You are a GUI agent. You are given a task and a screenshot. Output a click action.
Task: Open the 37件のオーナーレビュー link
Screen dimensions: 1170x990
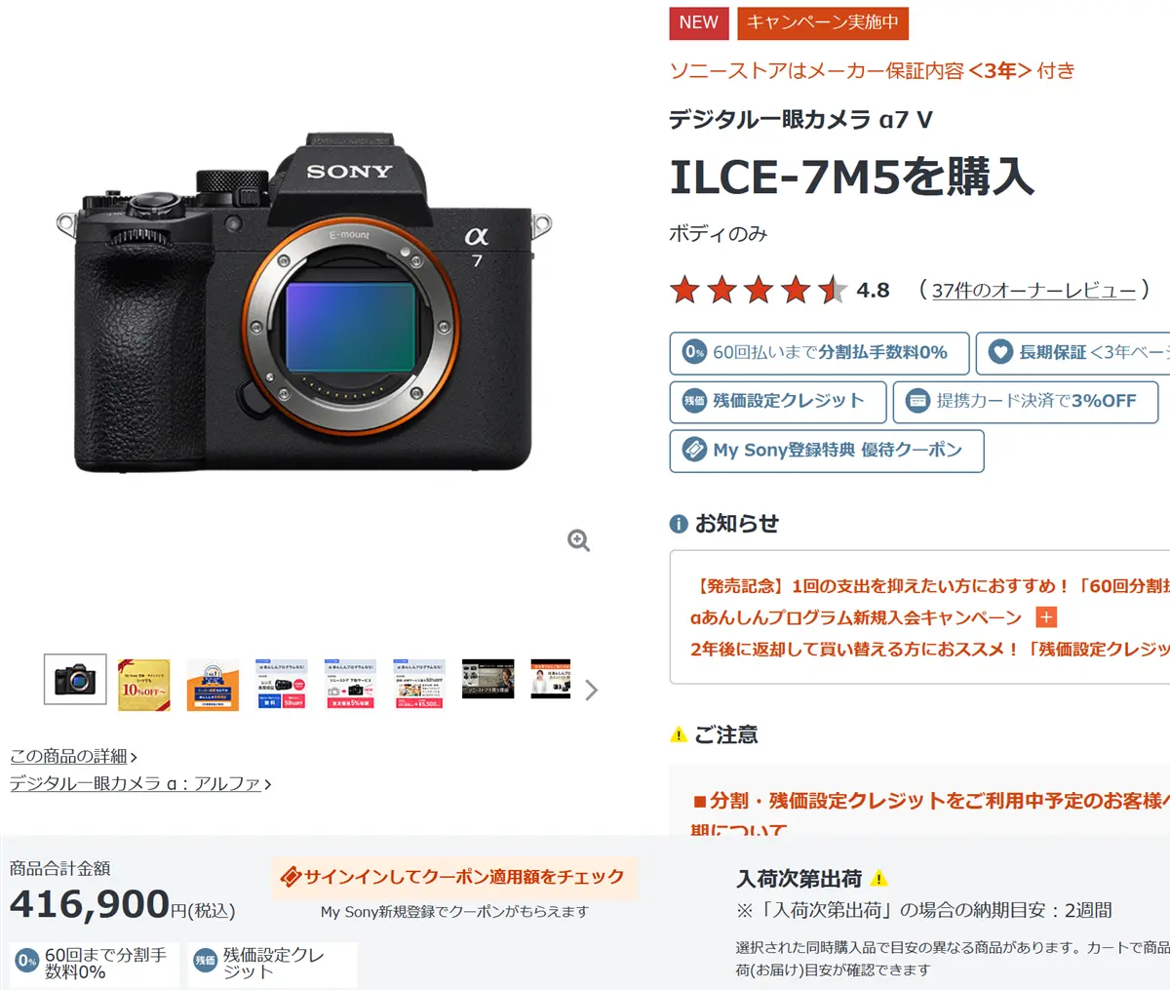(1033, 291)
